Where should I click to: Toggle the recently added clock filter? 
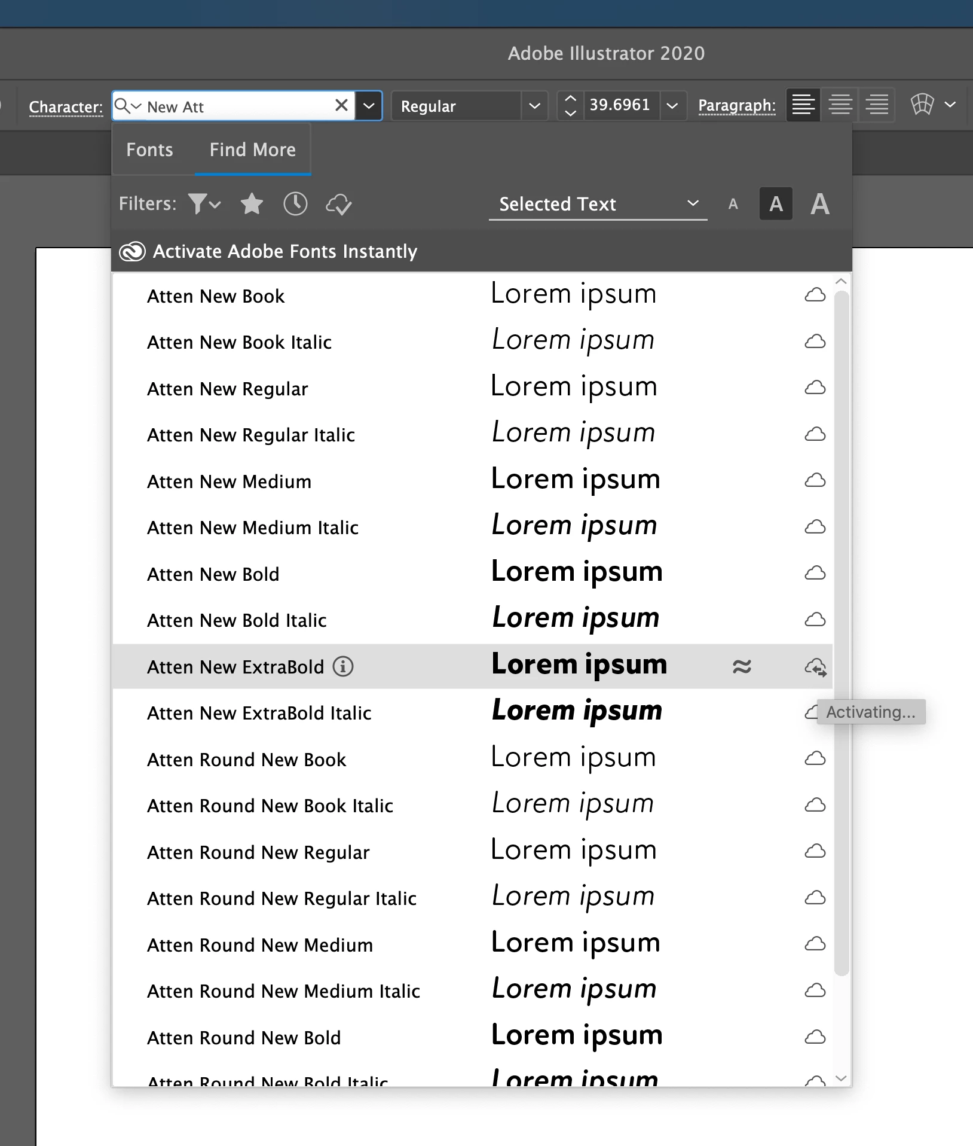[x=295, y=204]
